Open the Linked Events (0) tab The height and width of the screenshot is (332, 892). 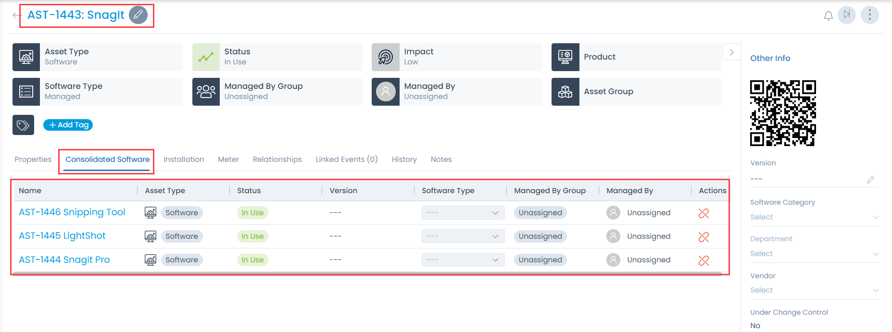pos(347,160)
